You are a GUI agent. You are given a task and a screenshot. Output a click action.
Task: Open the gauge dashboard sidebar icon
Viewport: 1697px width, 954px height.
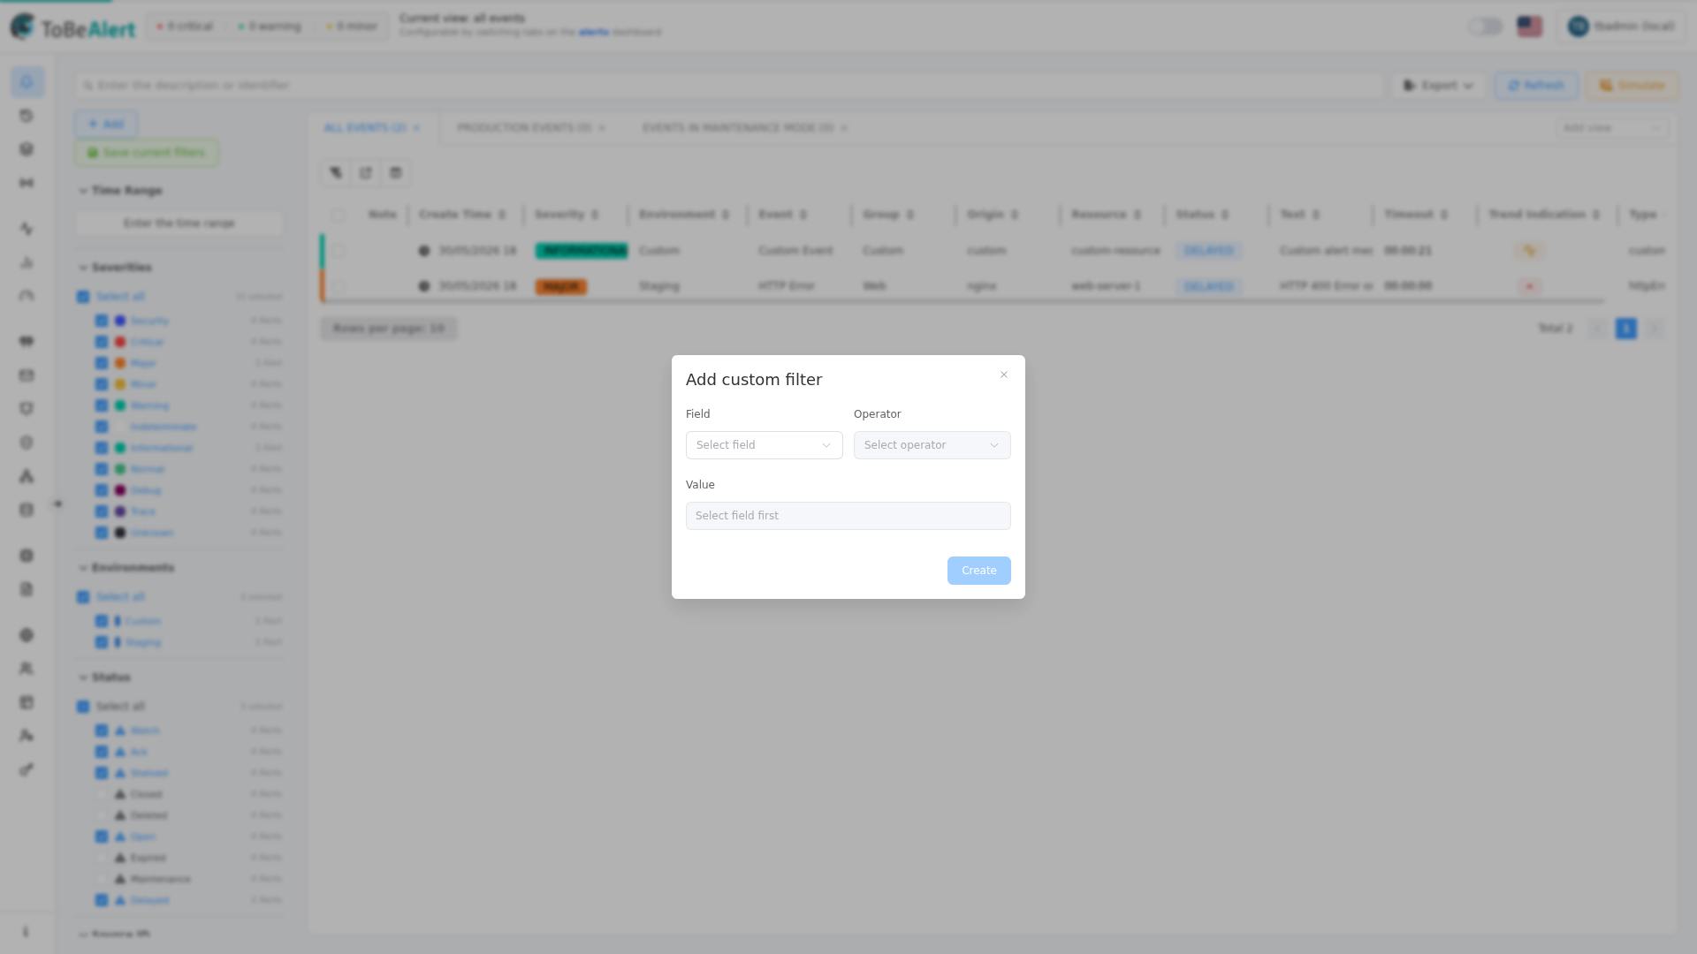pos(27,296)
